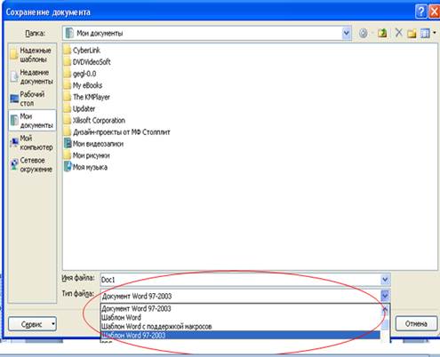440x357 pixels.
Task: Expand the Папка location combo box
Action: 346,33
